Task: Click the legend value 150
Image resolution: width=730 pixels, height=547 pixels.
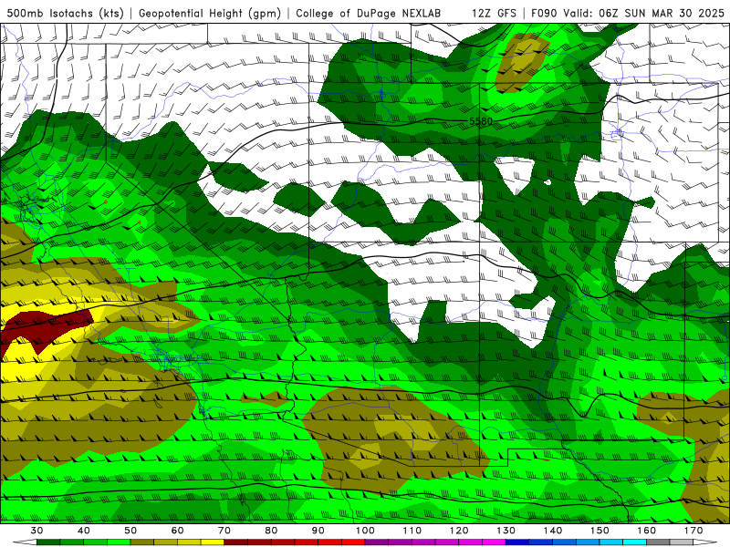Action: (600, 531)
